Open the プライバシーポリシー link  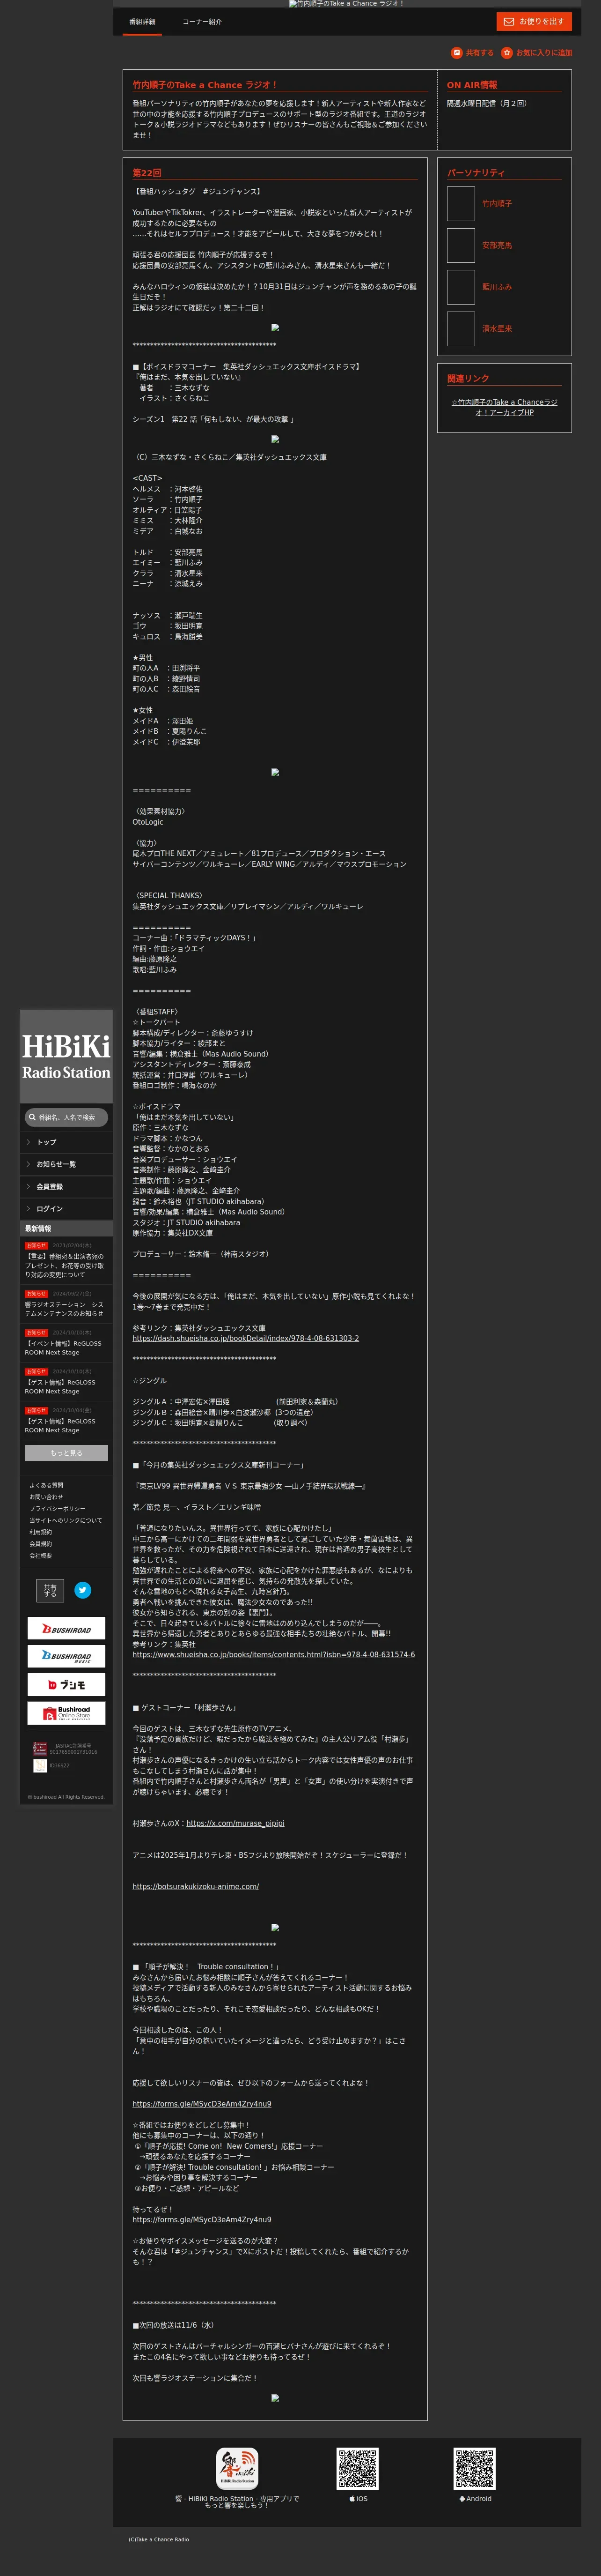coord(57,1509)
